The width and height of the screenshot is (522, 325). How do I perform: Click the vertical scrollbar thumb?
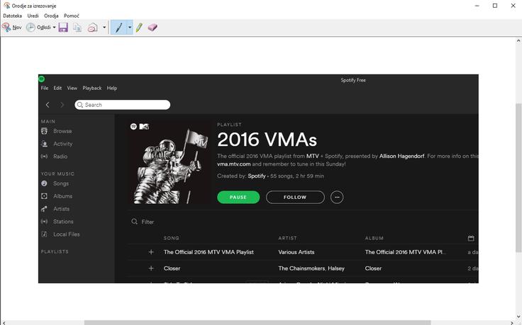click(x=518, y=178)
